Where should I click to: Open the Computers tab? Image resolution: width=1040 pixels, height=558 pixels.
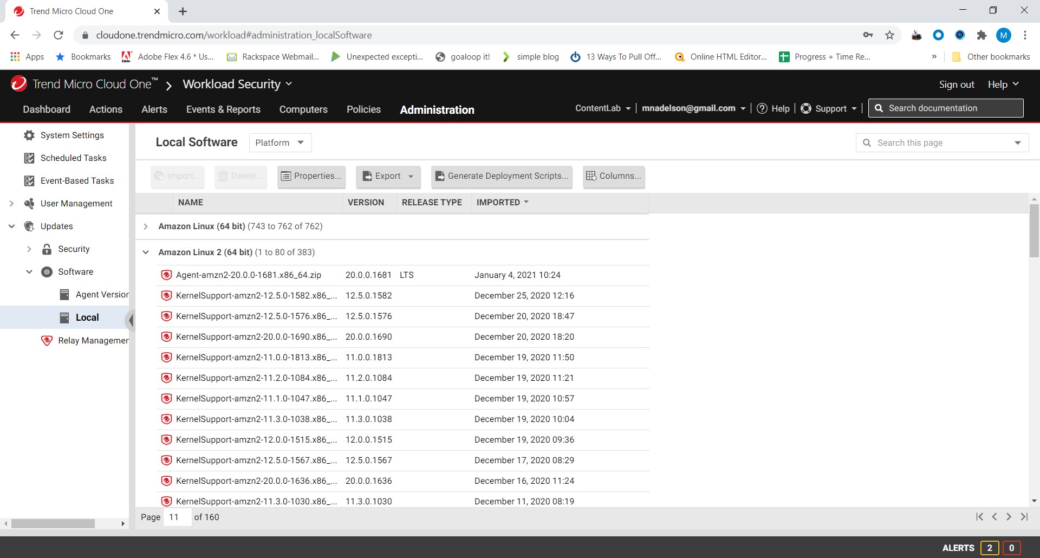pos(303,109)
